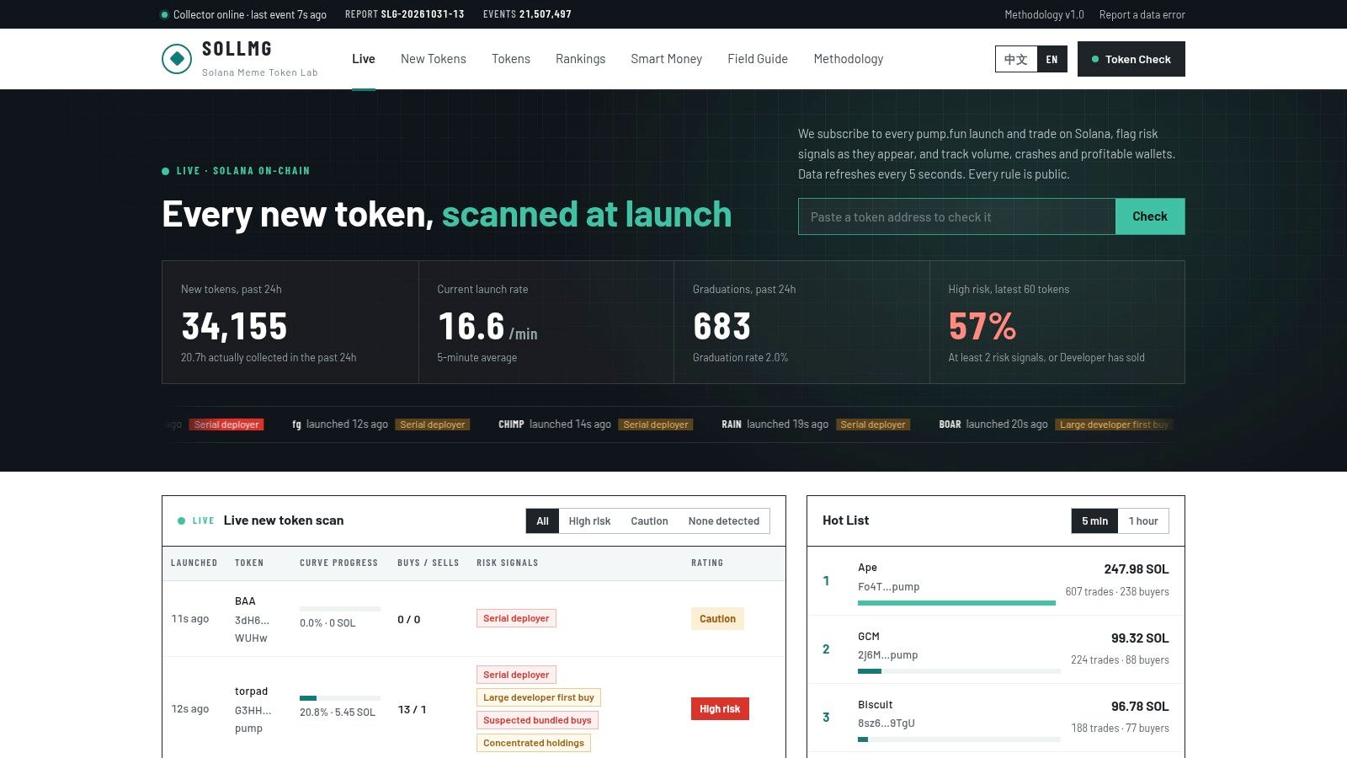This screenshot has height=758, width=1347.
Task: Click the green Check button
Action: (x=1150, y=216)
